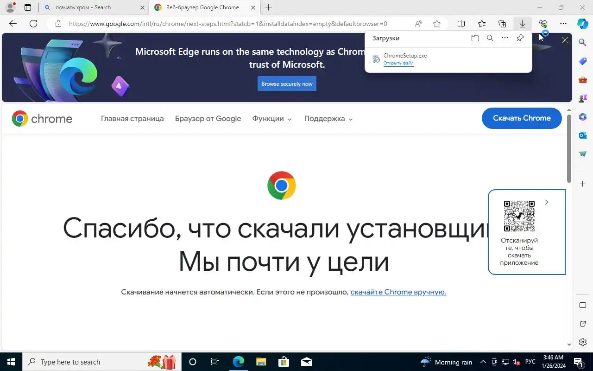
Task: Open sidebar settings gear icon
Action: coord(583,342)
